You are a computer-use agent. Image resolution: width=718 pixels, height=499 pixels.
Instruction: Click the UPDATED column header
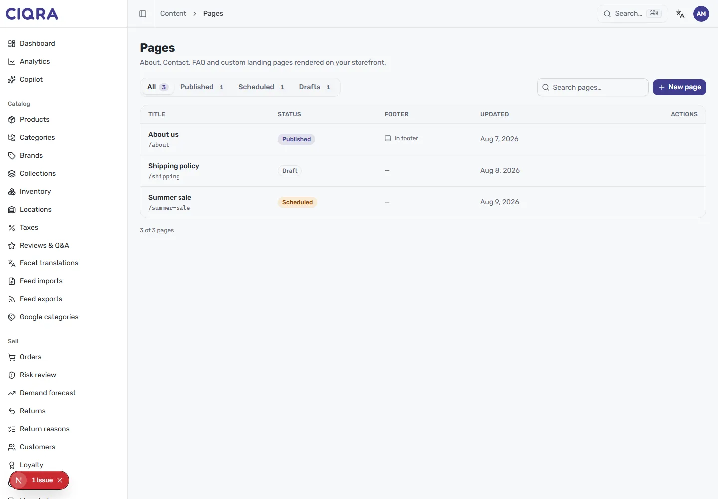pyautogui.click(x=495, y=114)
